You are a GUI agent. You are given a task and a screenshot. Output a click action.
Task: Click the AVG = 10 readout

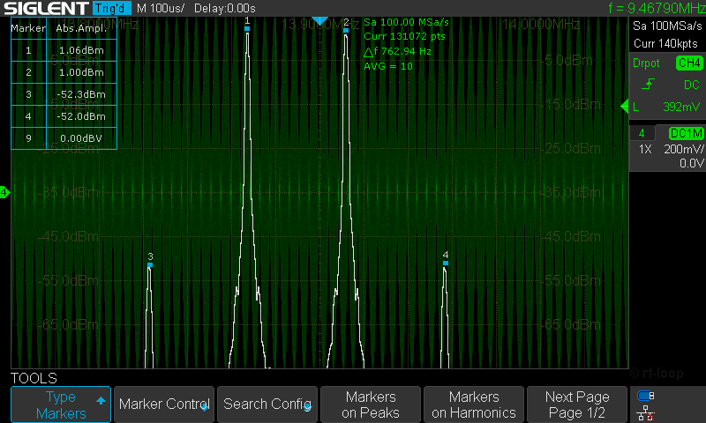(388, 66)
